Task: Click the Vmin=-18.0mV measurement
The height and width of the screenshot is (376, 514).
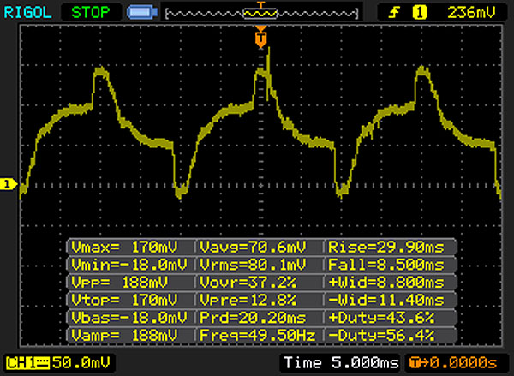Action: pos(131,265)
